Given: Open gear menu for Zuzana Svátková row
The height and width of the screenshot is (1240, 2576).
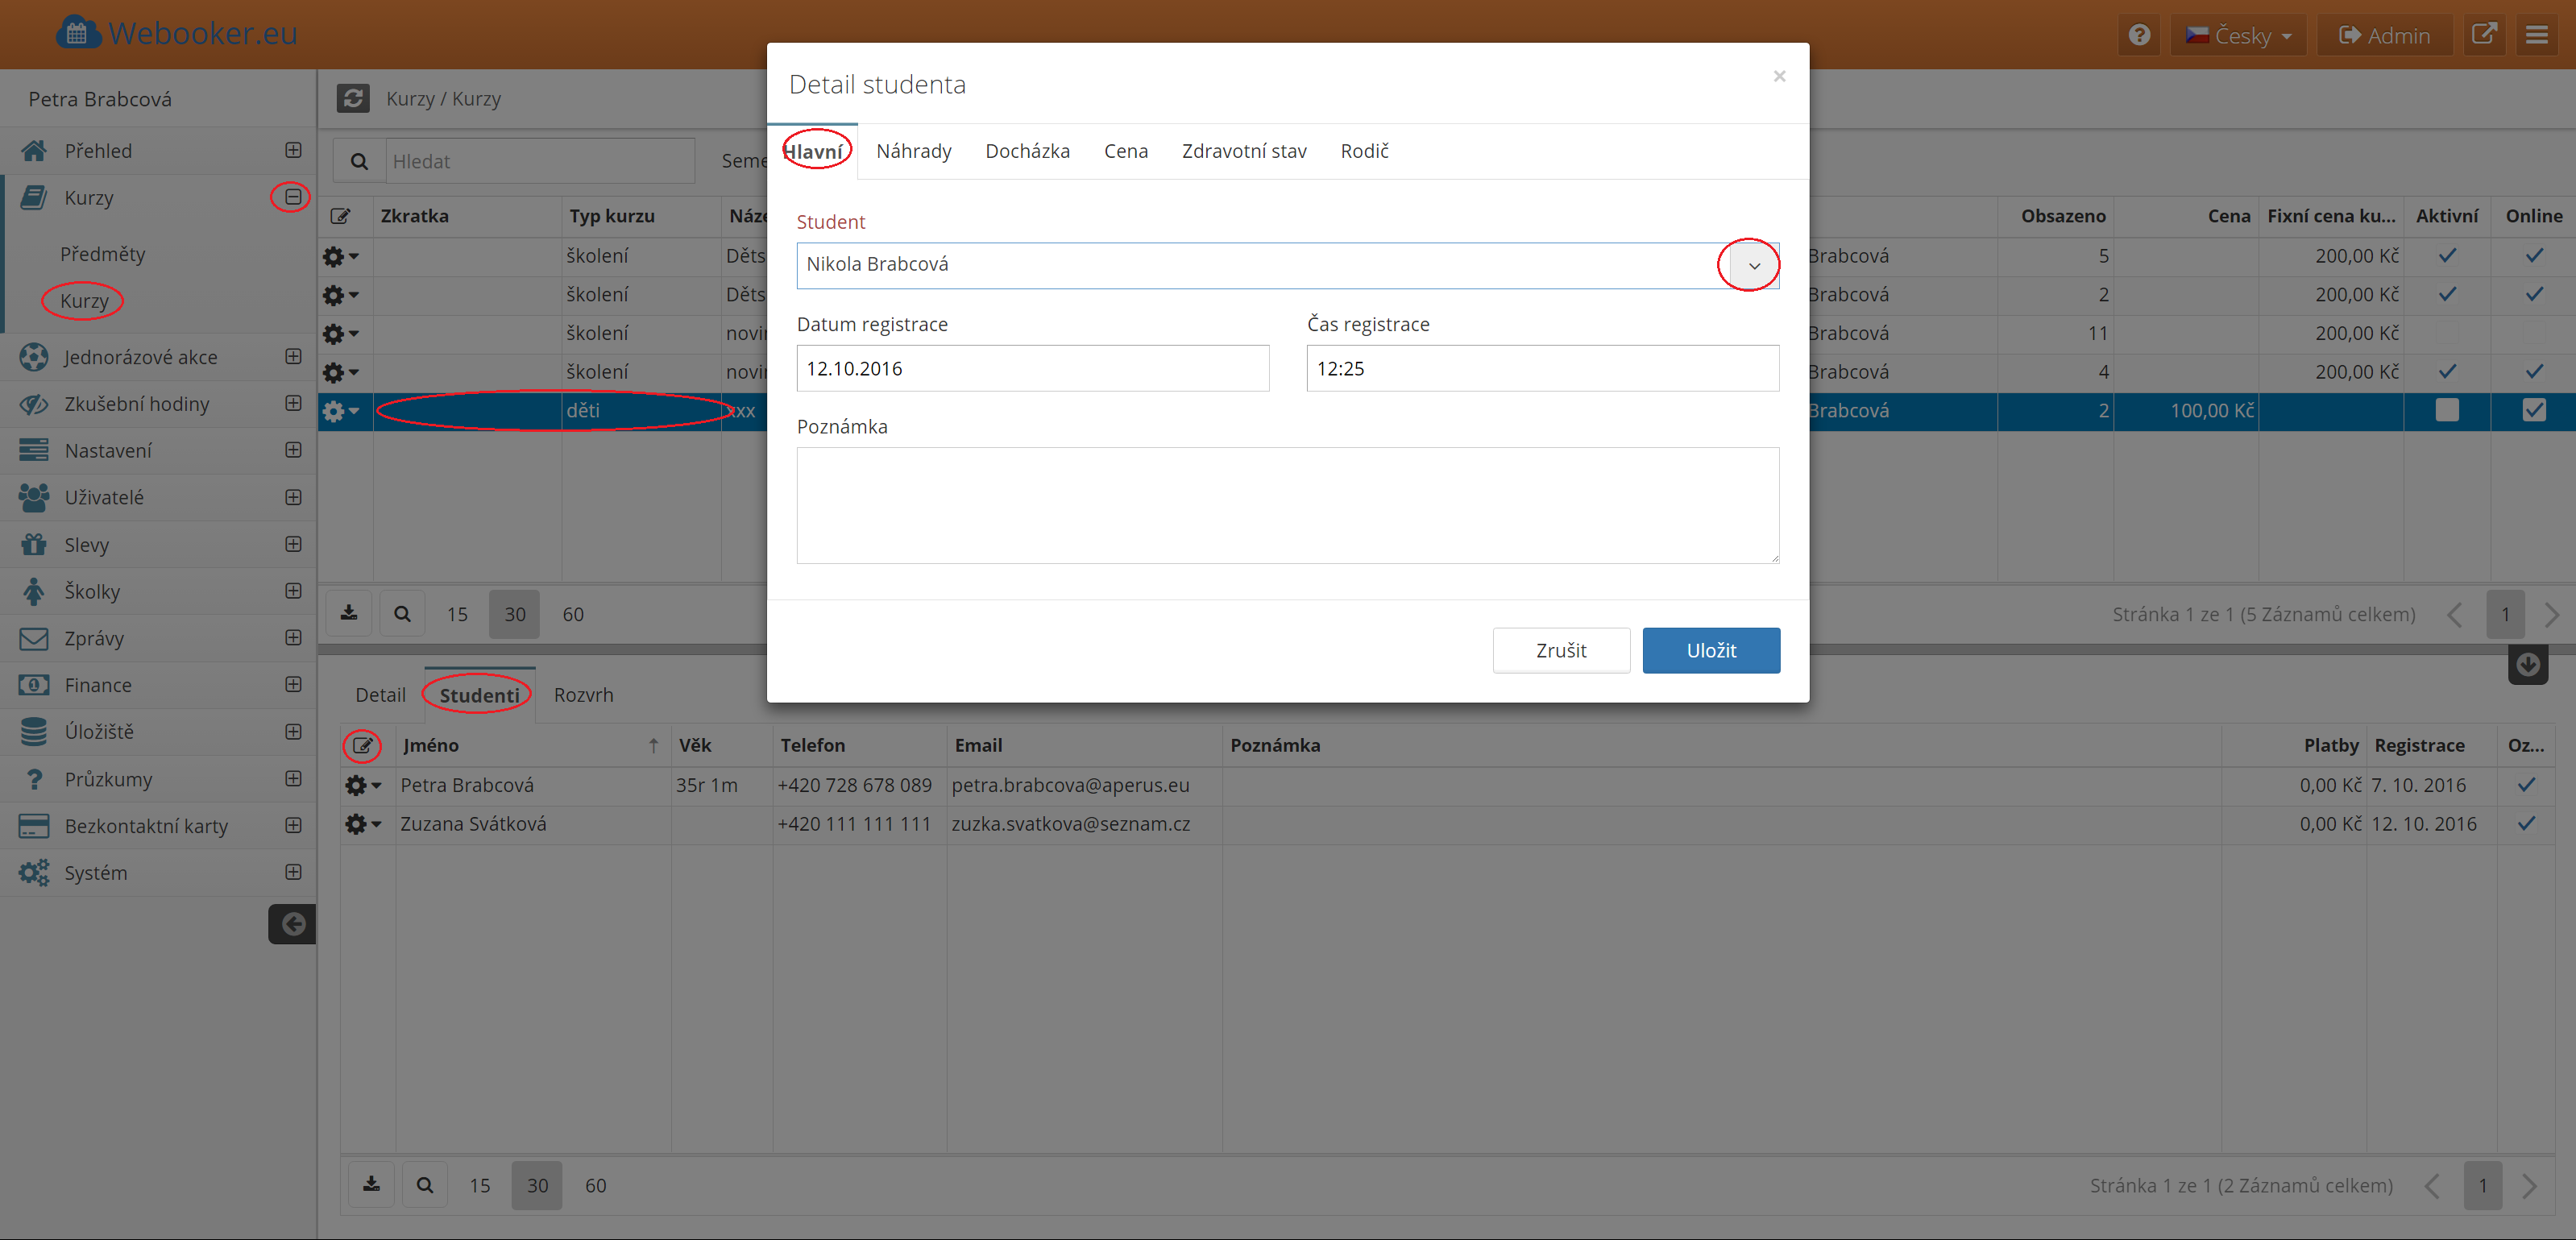Looking at the screenshot, I should click(x=362, y=824).
